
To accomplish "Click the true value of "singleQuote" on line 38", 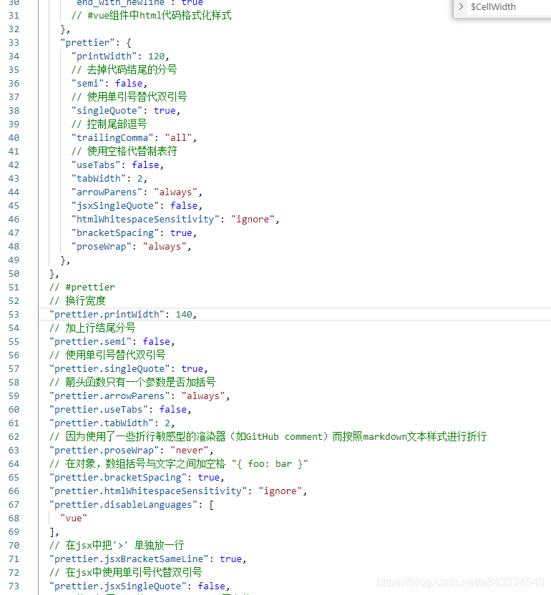I will point(165,110).
